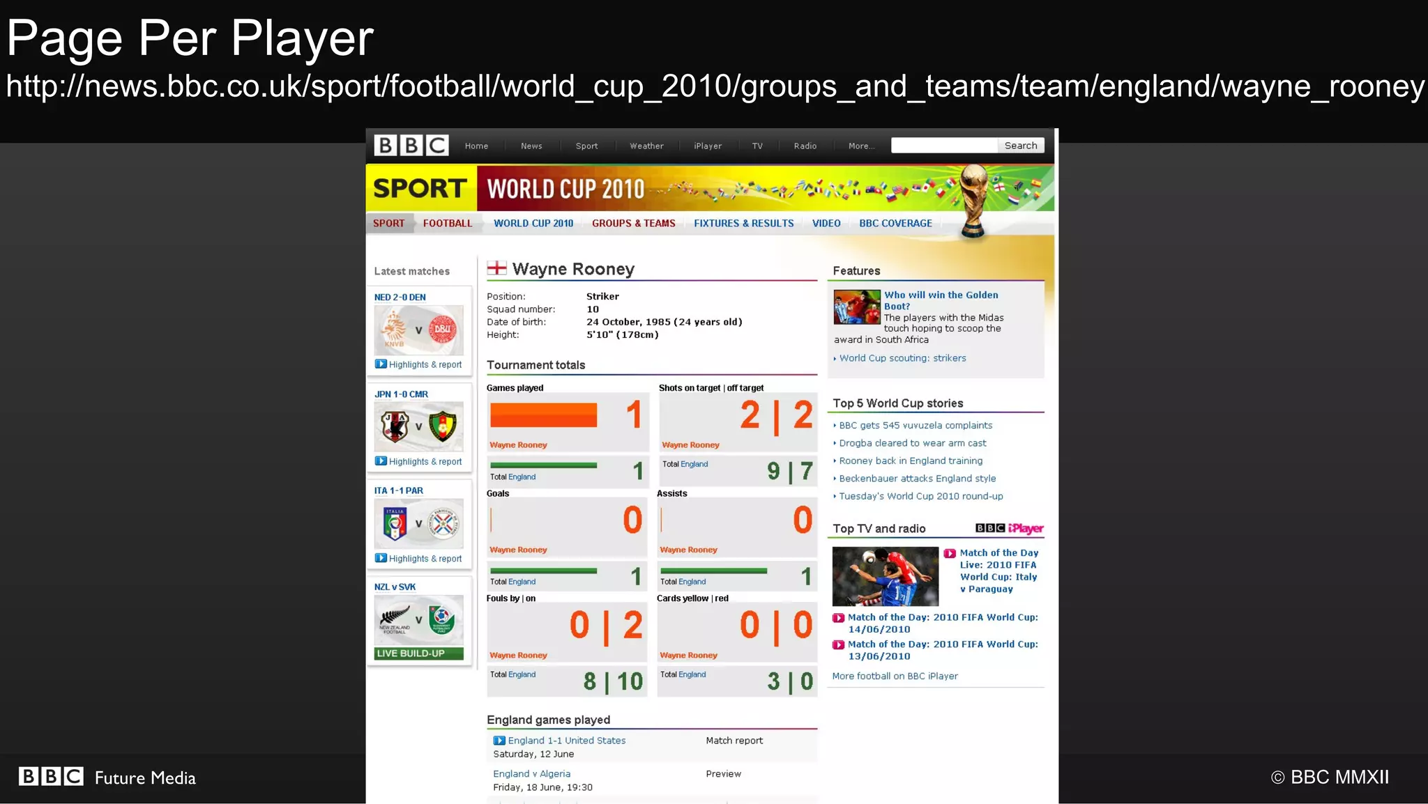Screen dimensions: 1428x804
Task: Open Sport in BBC top navigation
Action: tap(586, 146)
